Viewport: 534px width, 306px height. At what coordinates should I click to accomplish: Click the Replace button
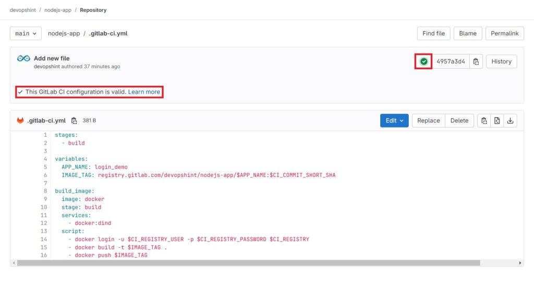(x=429, y=121)
